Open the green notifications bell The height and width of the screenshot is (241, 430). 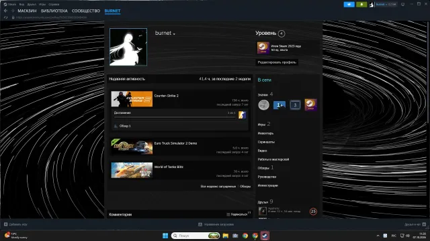coord(361,5)
